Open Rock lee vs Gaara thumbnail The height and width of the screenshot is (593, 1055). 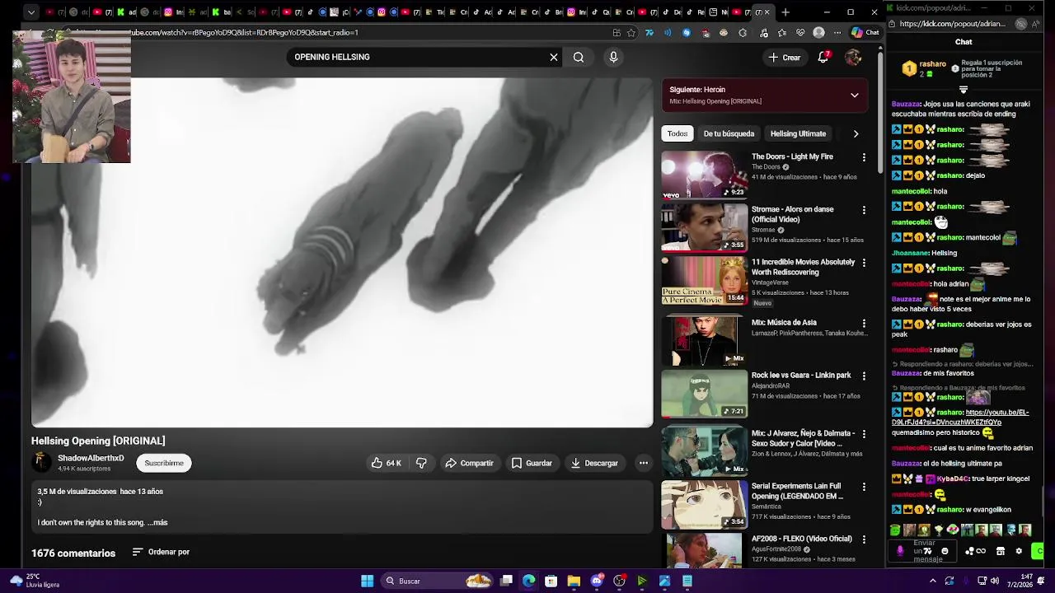coord(704,394)
